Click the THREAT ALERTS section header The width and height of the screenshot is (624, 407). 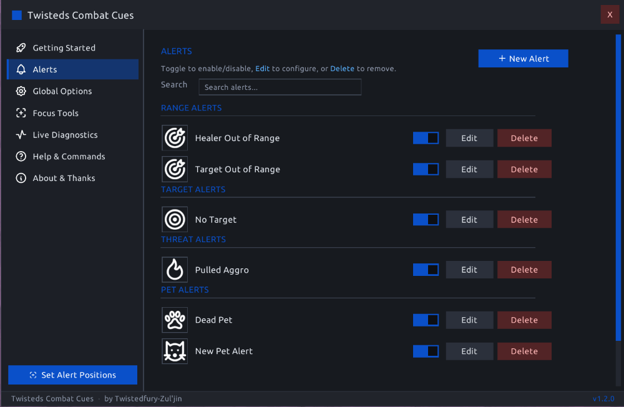coord(193,239)
